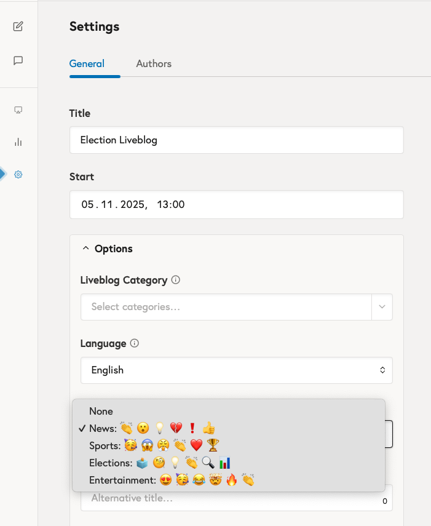The width and height of the screenshot is (431, 526).
Task: Open the editor pencil icon in sidebar
Action: click(x=18, y=26)
